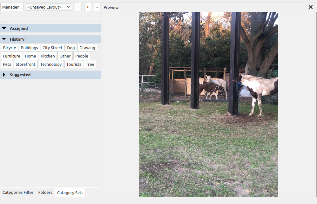Assign the People category

point(82,56)
